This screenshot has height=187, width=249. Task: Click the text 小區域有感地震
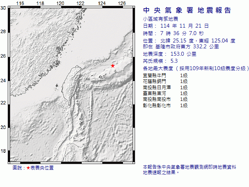click(160, 19)
